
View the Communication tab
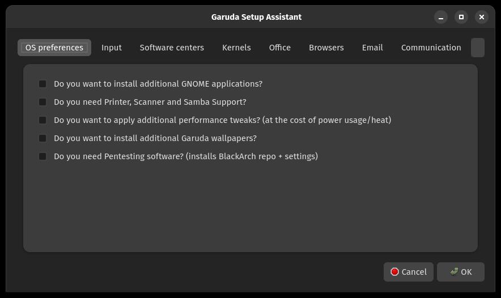click(431, 48)
